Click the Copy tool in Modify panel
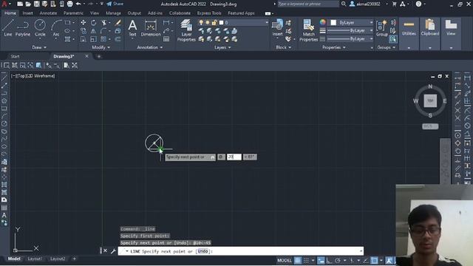The image size is (473, 266). coord(84,31)
